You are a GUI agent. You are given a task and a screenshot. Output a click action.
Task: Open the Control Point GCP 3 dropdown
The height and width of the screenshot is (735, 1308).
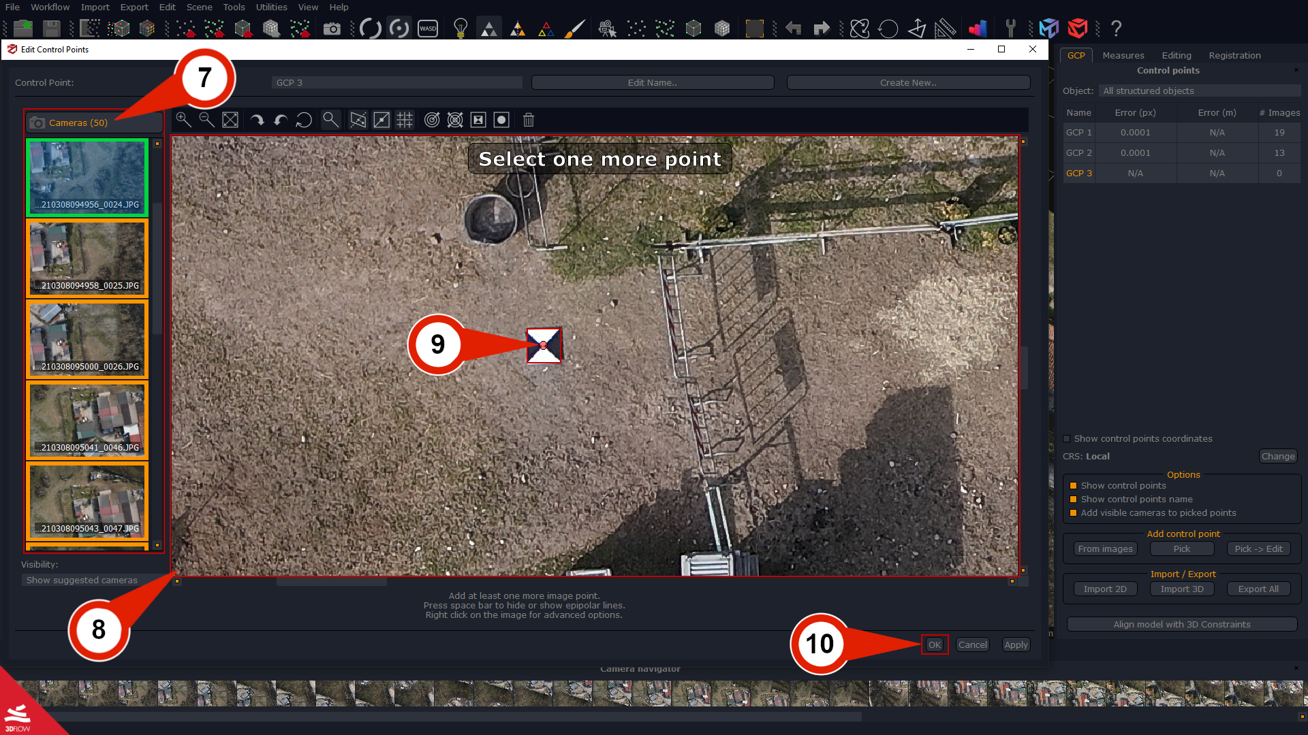click(x=396, y=82)
